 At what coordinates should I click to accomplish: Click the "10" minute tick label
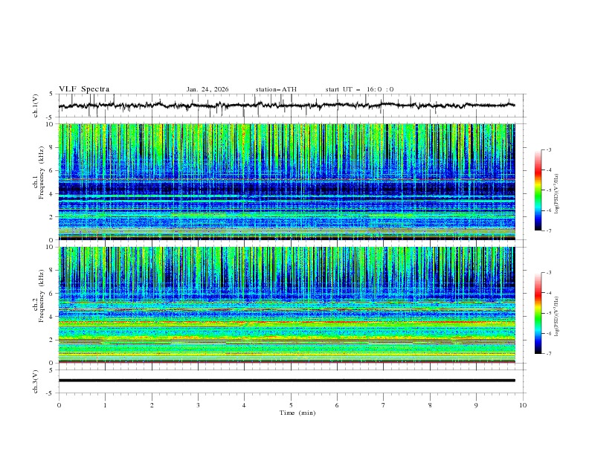coord(523,405)
